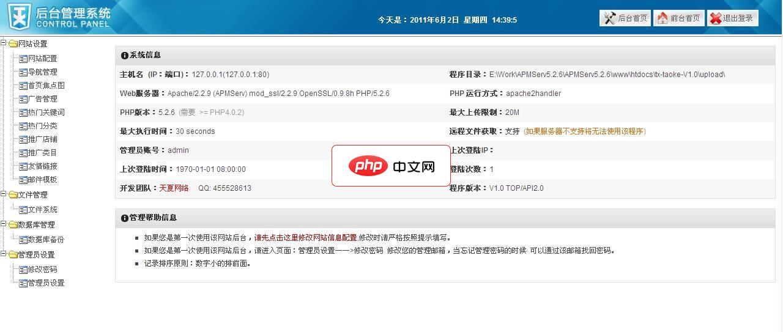This screenshot has width=783, height=332.
Task: Open 邮件模板 in the sidebar
Action: pyautogui.click(x=42, y=180)
